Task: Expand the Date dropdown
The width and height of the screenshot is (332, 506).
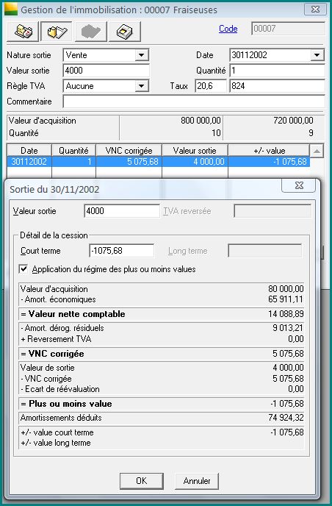Action: 317,55
